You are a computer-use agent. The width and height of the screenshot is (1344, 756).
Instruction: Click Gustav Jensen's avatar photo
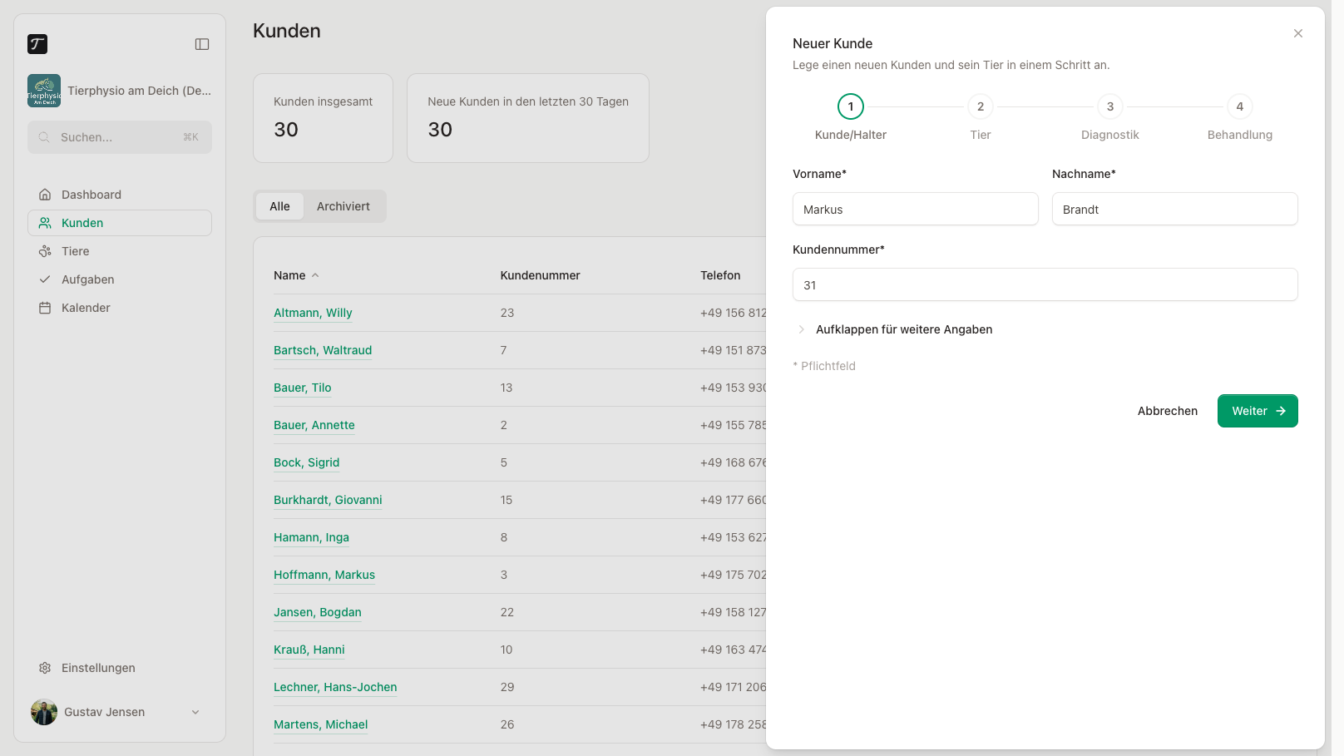coord(44,712)
